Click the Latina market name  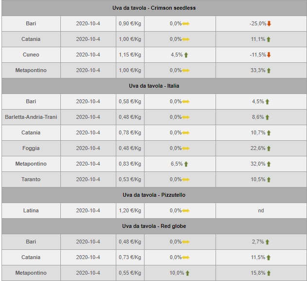(x=31, y=210)
